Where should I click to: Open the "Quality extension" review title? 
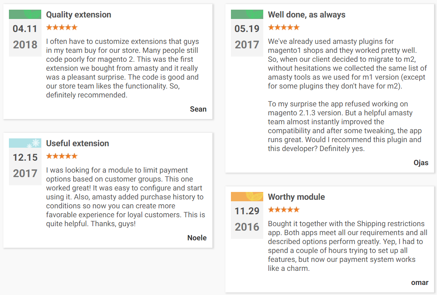tap(78, 15)
